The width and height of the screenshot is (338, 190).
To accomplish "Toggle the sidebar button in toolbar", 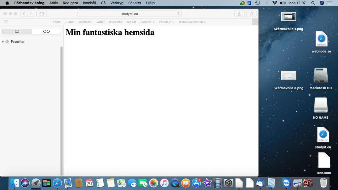I will click(x=41, y=14).
